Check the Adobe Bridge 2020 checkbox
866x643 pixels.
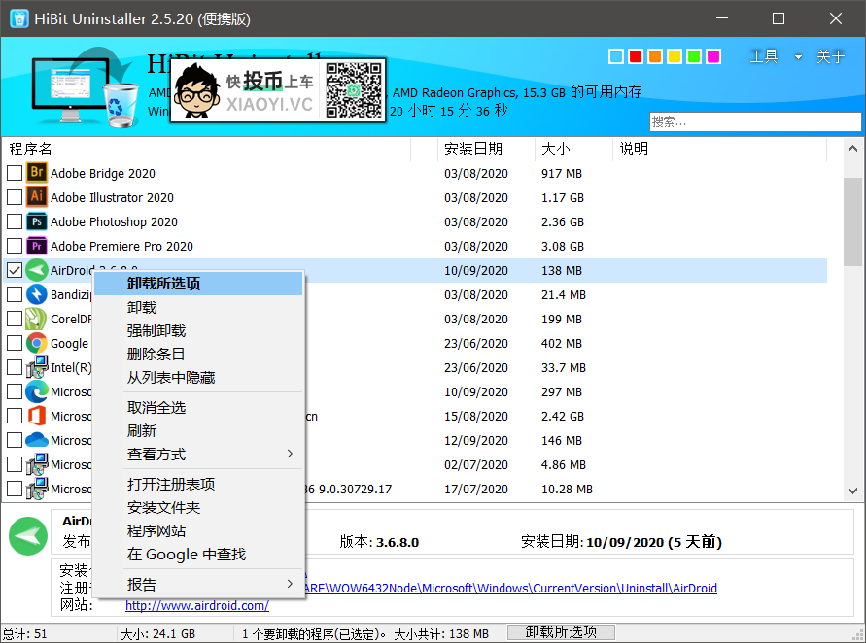15,173
